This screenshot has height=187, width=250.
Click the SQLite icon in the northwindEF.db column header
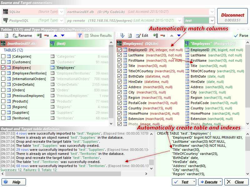[3, 43]
